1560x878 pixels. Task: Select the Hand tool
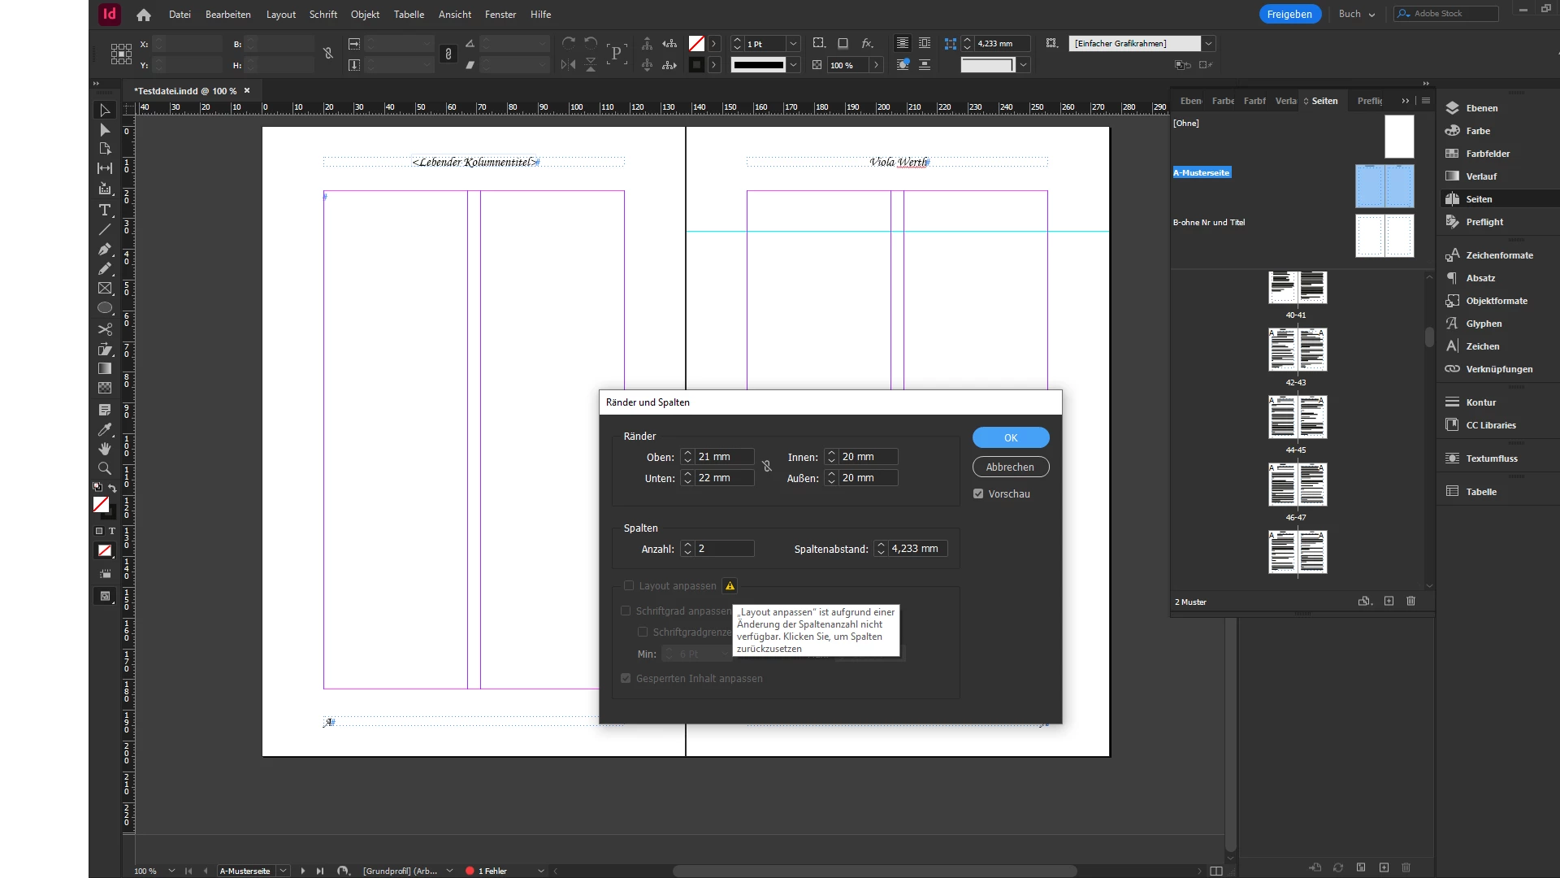(x=105, y=449)
